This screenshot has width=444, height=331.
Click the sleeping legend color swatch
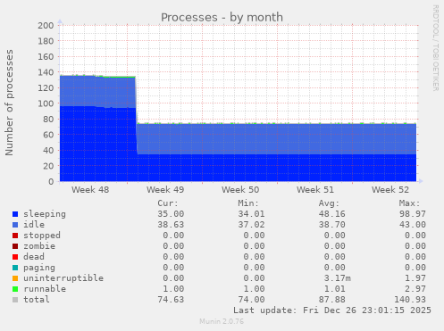coord(15,214)
